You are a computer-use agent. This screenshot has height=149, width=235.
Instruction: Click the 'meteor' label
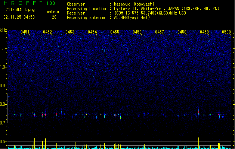(x=53, y=12)
